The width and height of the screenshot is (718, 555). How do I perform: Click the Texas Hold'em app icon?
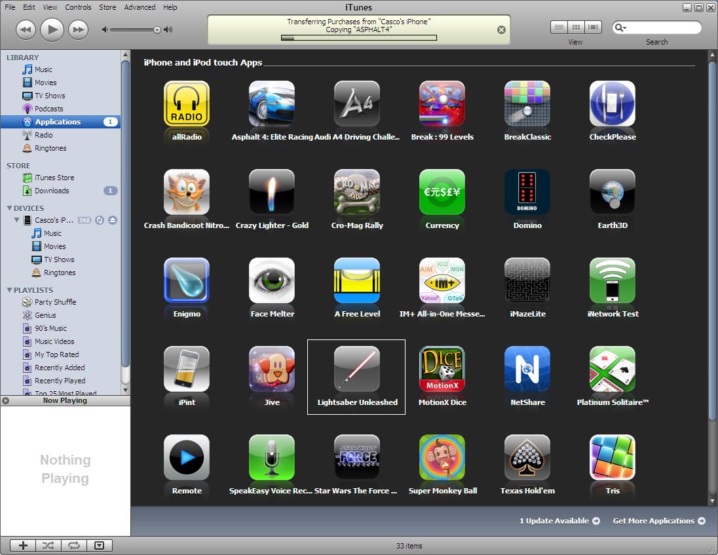527,457
